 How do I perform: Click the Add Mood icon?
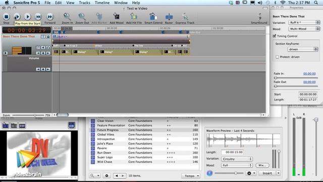tap(117, 17)
